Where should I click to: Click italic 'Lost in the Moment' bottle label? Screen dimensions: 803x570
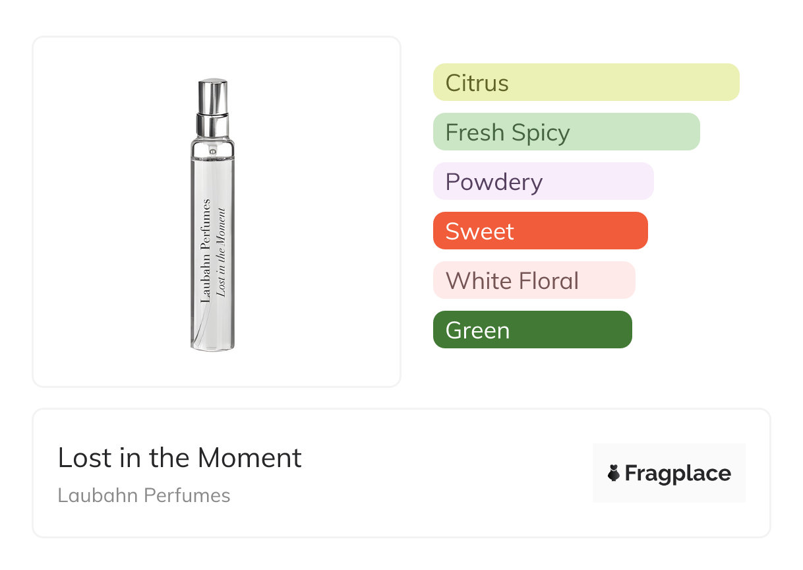point(222,253)
